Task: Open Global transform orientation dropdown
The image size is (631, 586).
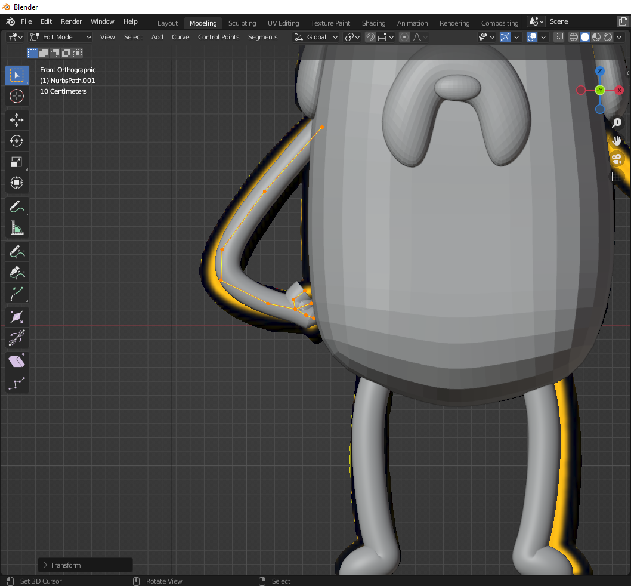Action: [316, 38]
